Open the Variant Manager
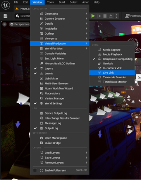 60,98
